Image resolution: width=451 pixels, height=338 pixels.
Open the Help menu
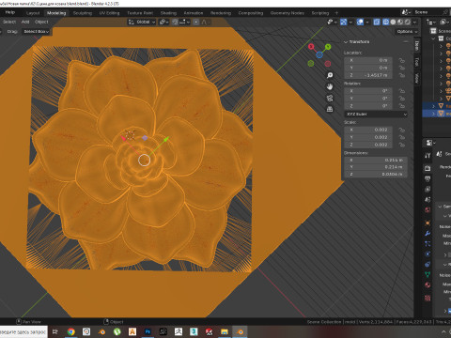pos(10,12)
